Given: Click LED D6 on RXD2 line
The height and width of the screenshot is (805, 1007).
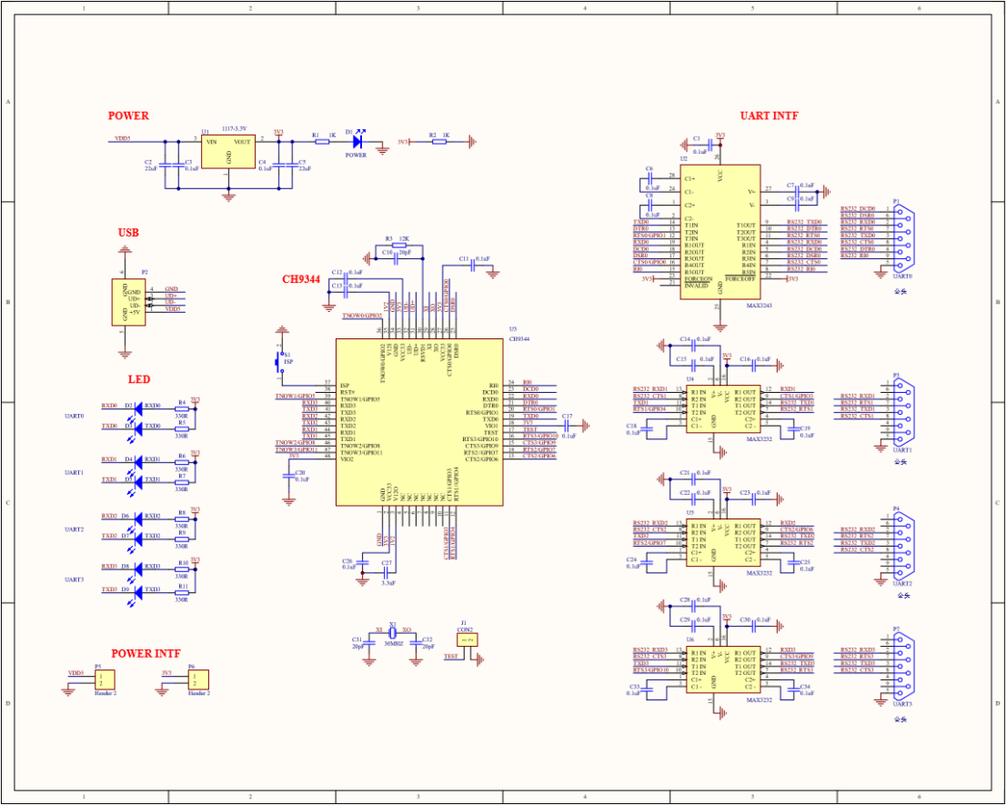Looking at the screenshot, I should click(x=138, y=518).
